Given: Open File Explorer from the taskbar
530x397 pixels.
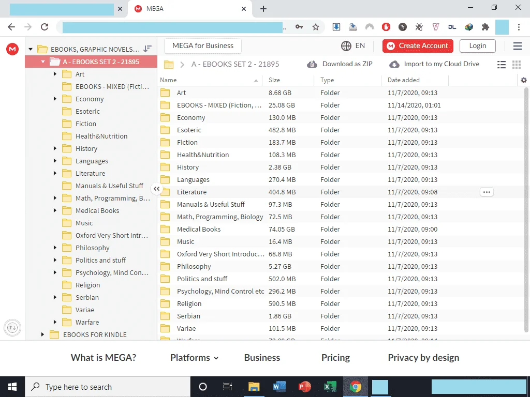Looking at the screenshot, I should pyautogui.click(x=254, y=387).
